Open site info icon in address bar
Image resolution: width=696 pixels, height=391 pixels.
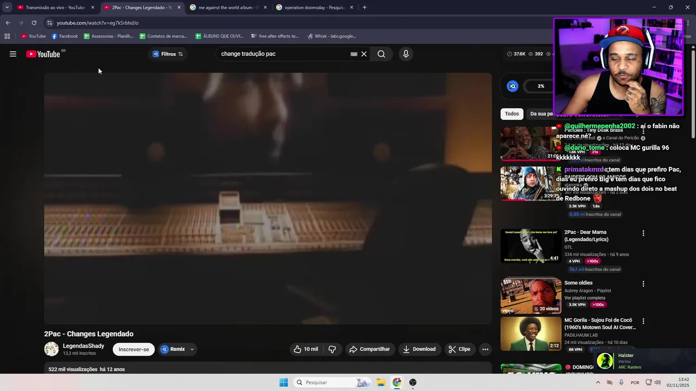pyautogui.click(x=49, y=23)
